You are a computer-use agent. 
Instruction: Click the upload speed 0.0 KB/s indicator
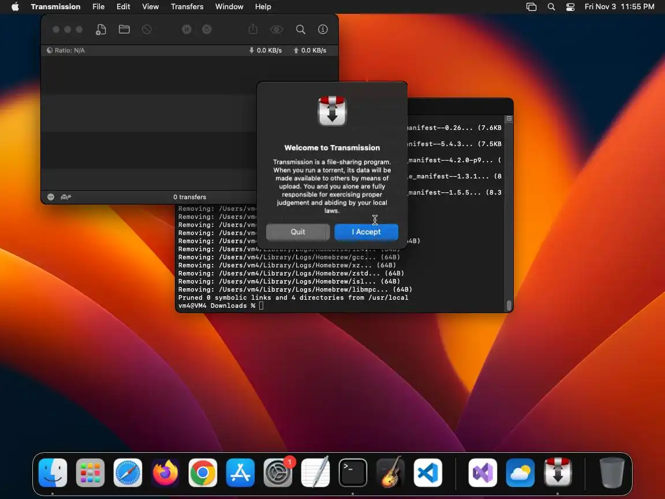coord(310,50)
